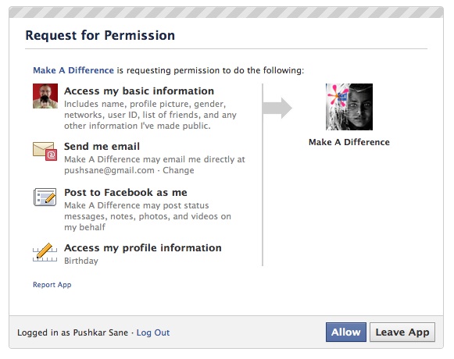Click the Allow button
The width and height of the screenshot is (454, 359).
tap(345, 332)
